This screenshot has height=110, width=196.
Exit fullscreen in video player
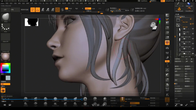(186, 105)
